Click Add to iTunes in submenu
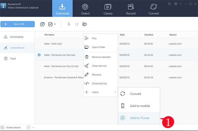This screenshot has width=198, height=131. click(x=139, y=118)
